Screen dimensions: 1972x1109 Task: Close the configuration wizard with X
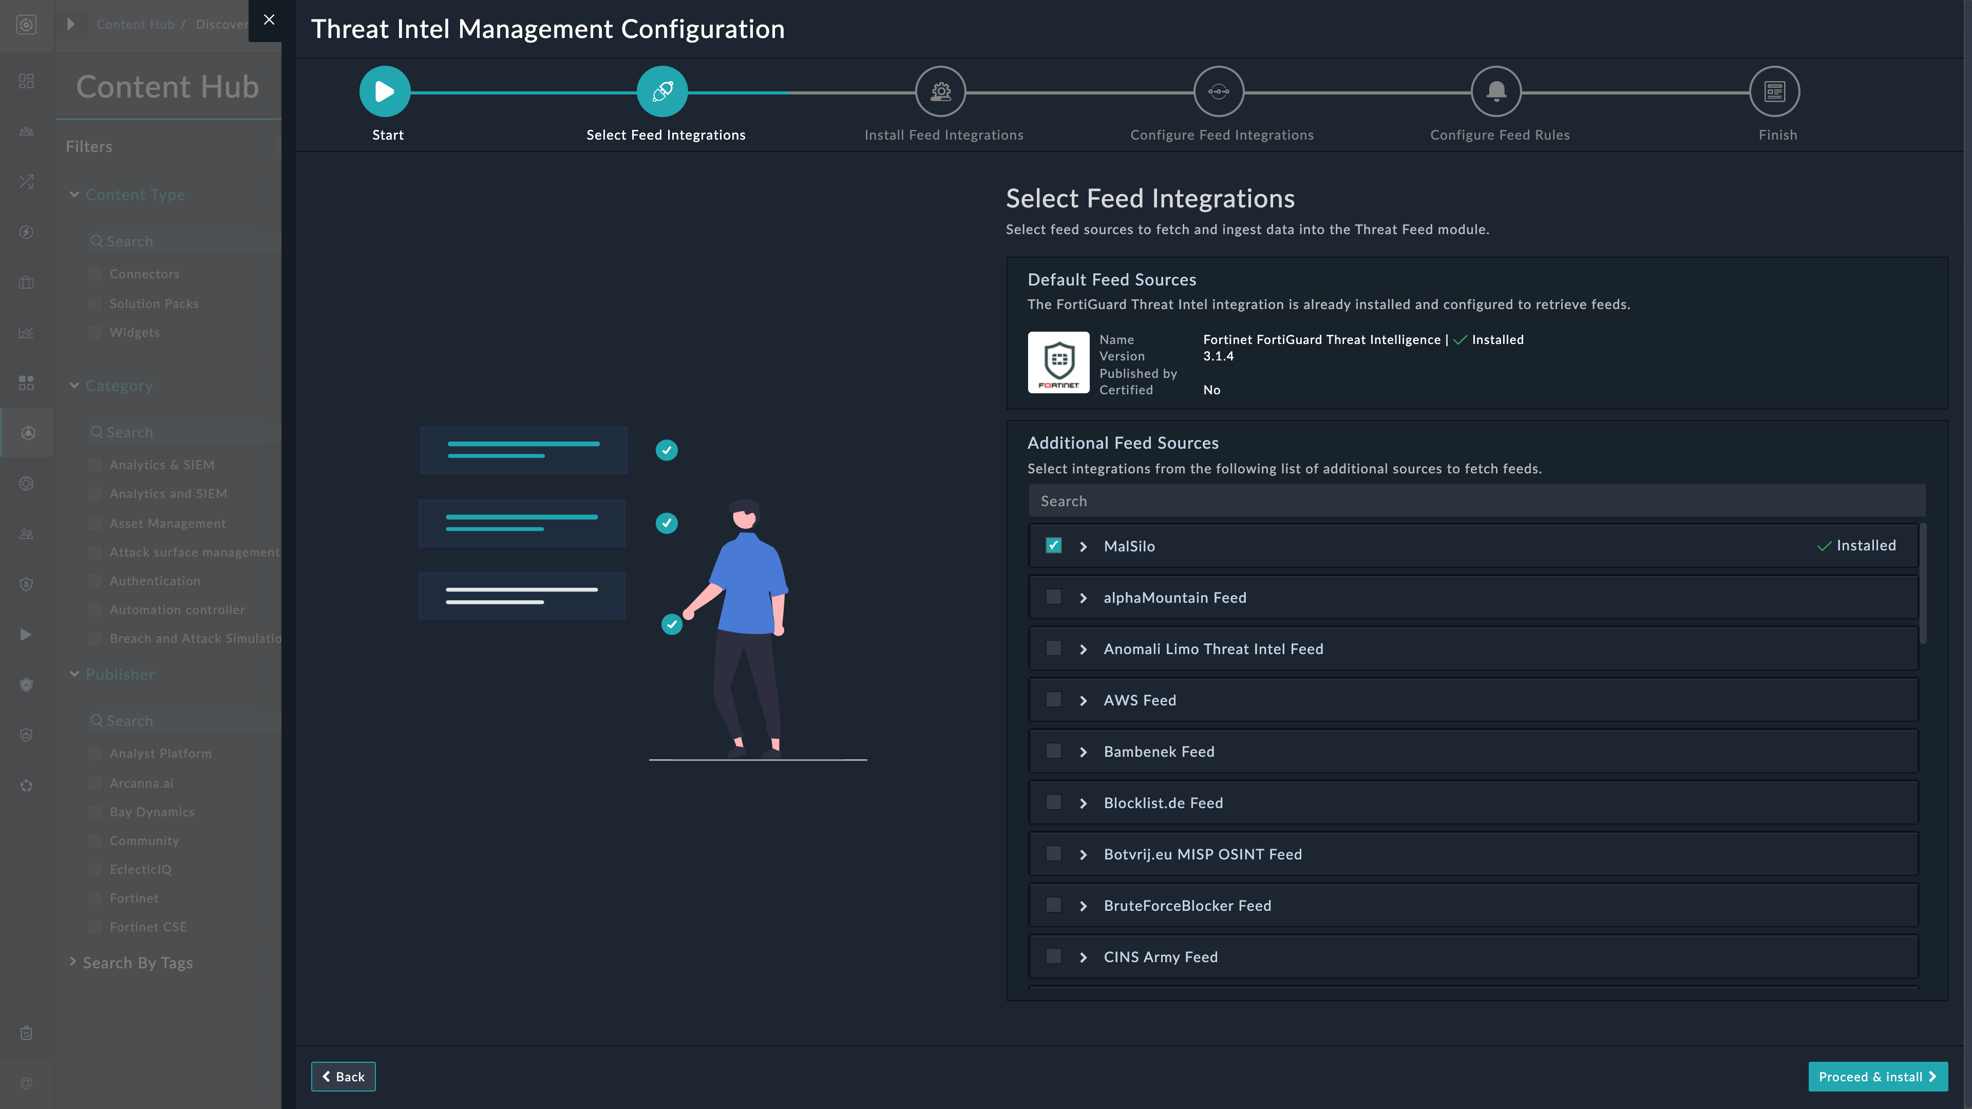(269, 20)
